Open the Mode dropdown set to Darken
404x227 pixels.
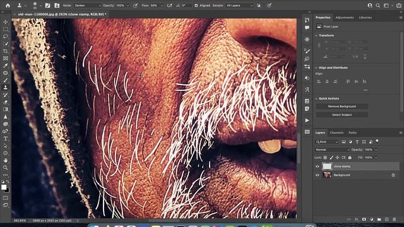(x=87, y=6)
